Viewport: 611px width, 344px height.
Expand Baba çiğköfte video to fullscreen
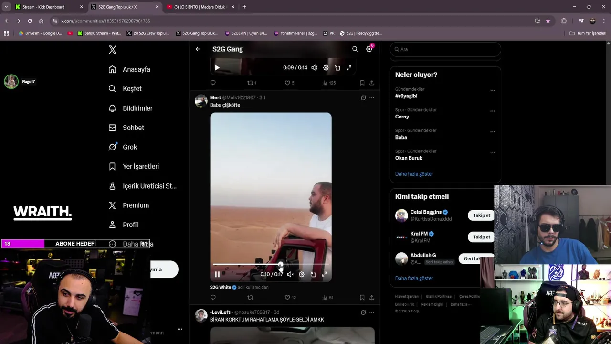[x=325, y=274]
